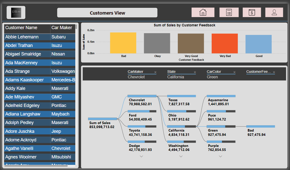
Task: Remove the Chevrolet CarMaker filter with its x
Action: (155, 72)
